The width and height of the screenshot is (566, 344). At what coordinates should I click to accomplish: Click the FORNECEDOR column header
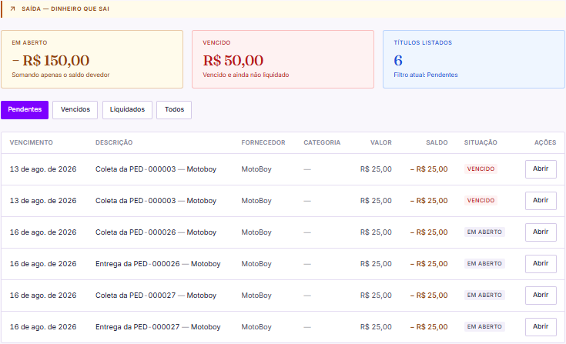[x=263, y=142]
